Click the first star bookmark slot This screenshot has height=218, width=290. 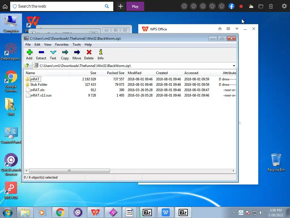pos(184,6)
